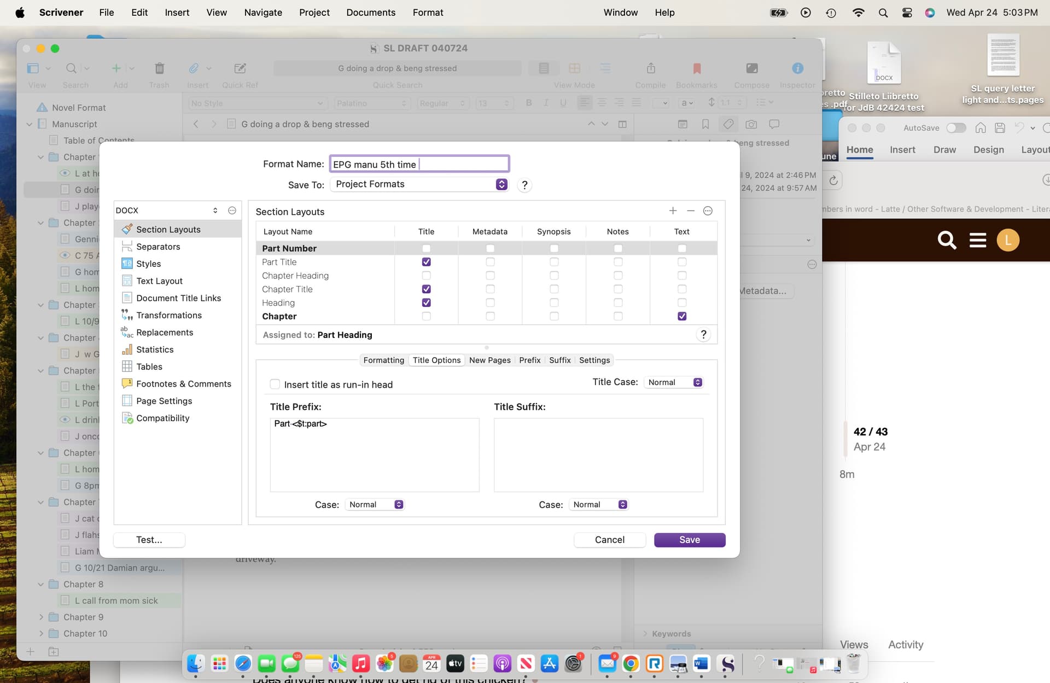Click Bookmarks icon in Scrivener toolbar
Screen dimensions: 1050x683
(696, 68)
